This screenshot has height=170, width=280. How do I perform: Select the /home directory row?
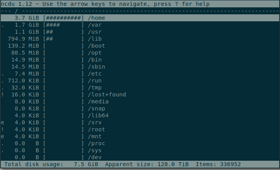coord(96,18)
